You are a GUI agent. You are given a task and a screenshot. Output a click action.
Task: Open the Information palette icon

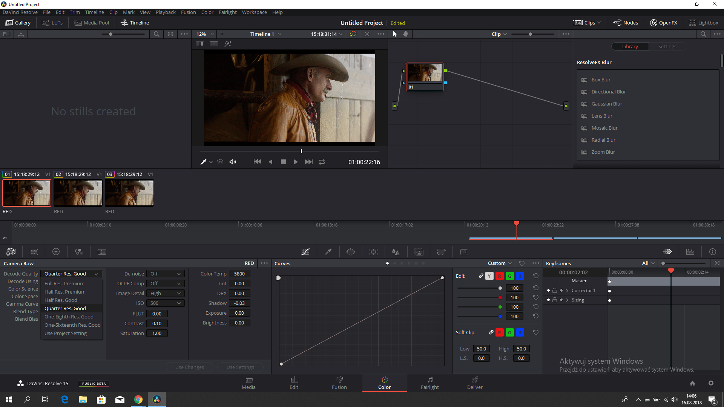pos(713,252)
